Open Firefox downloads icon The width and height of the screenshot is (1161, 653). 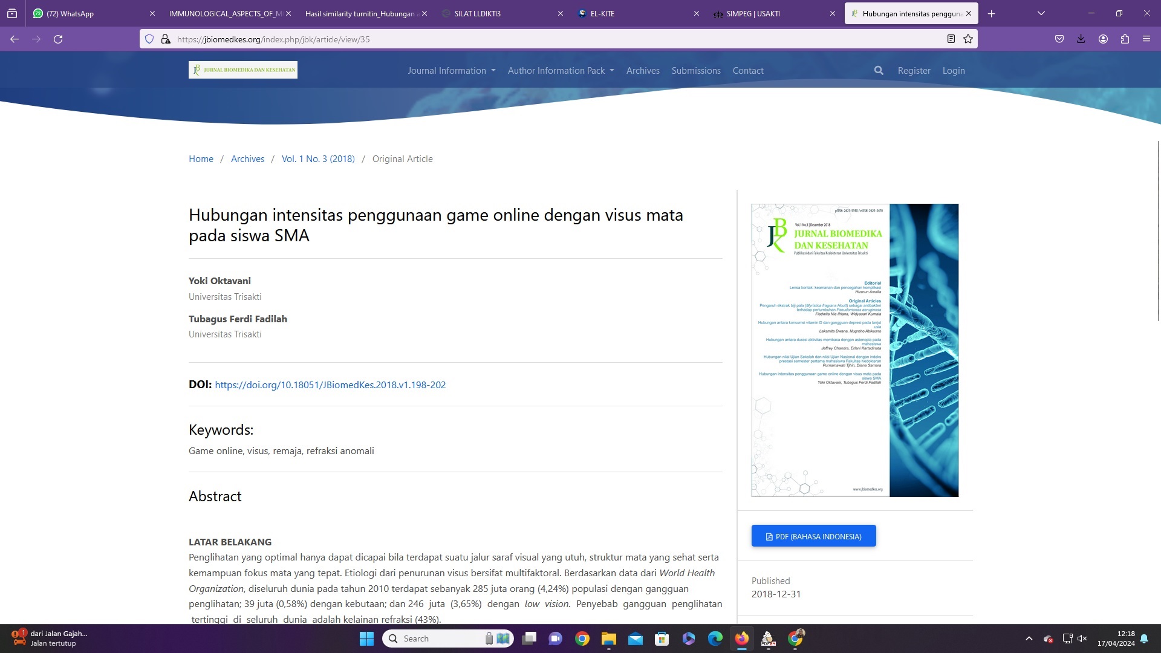[1081, 39]
